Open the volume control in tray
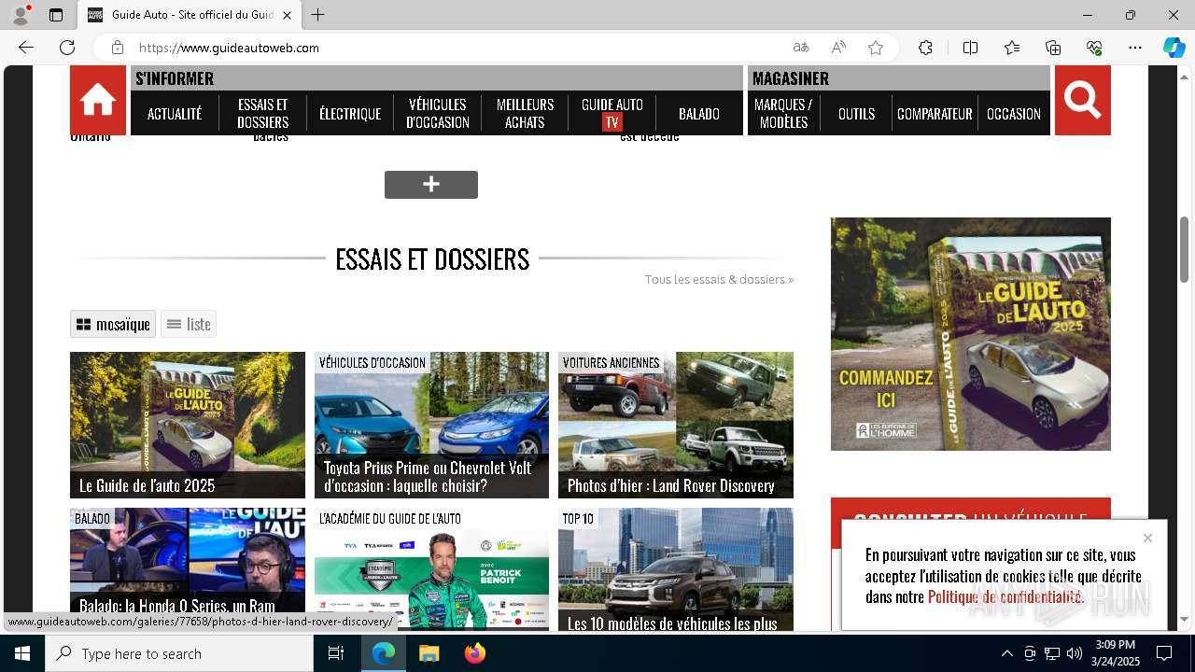 (1075, 653)
